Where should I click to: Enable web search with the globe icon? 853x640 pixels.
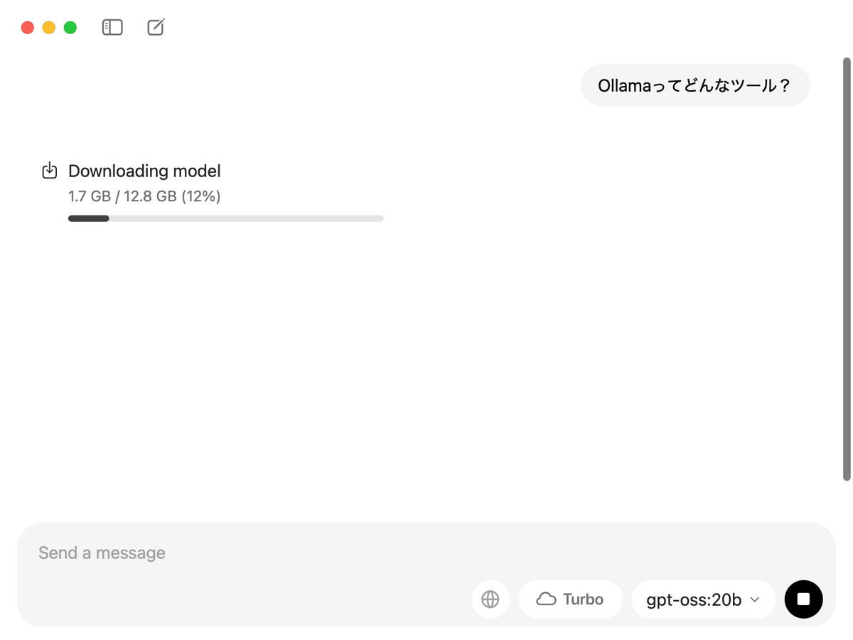(x=490, y=599)
